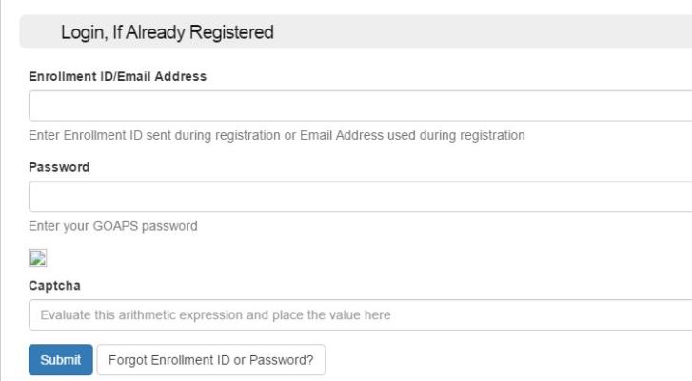The width and height of the screenshot is (692, 381).
Task: Click the broken captcha image icon
Action: click(38, 257)
